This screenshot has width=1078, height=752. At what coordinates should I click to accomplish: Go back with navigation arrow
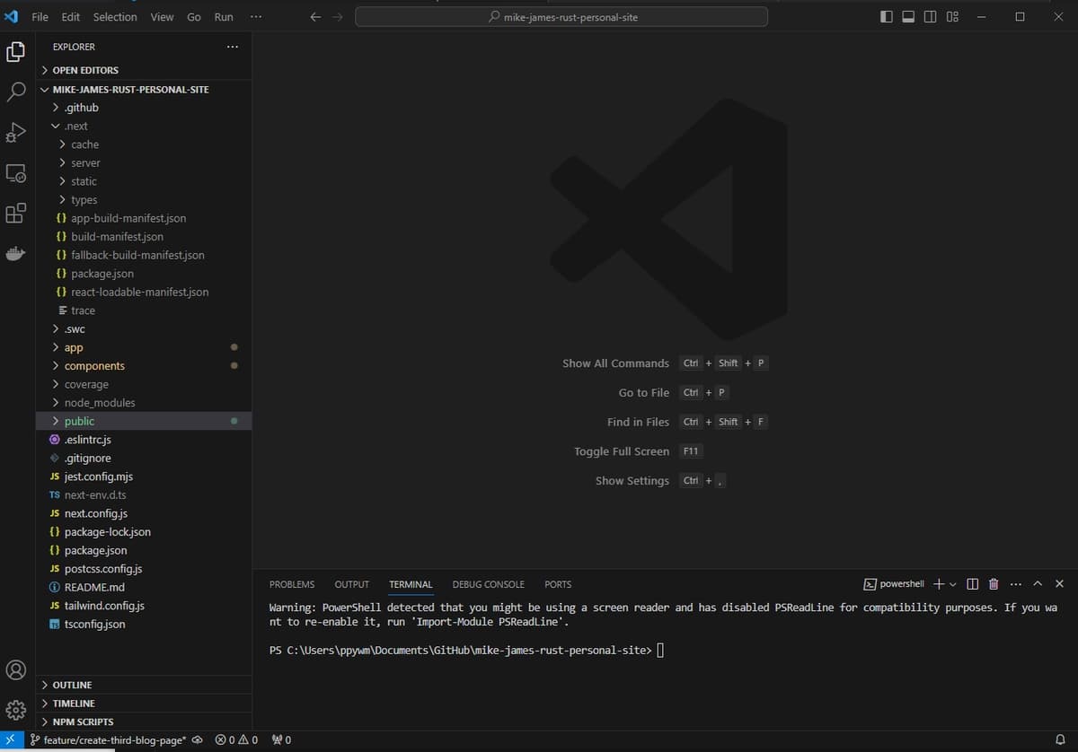pos(315,17)
